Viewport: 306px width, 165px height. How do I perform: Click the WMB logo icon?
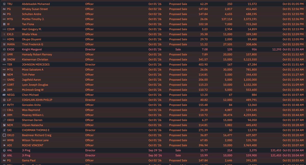[x=4, y=140]
